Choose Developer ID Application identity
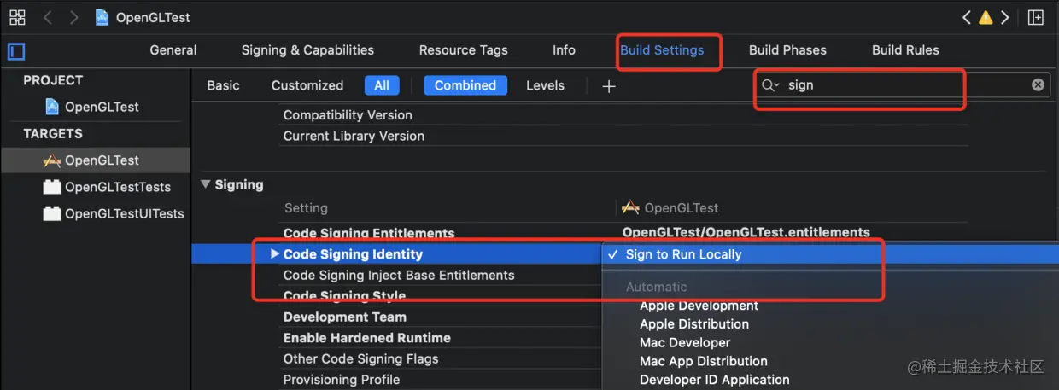Image resolution: width=1059 pixels, height=390 pixels. point(715,380)
